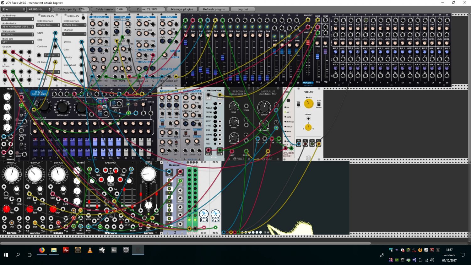Click the DRY/WET knob on Spring Reverb
Viewport: 471px width, 265px height.
[149, 174]
